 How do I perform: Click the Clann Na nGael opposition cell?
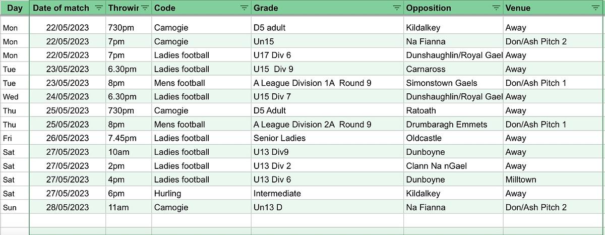(x=454, y=166)
